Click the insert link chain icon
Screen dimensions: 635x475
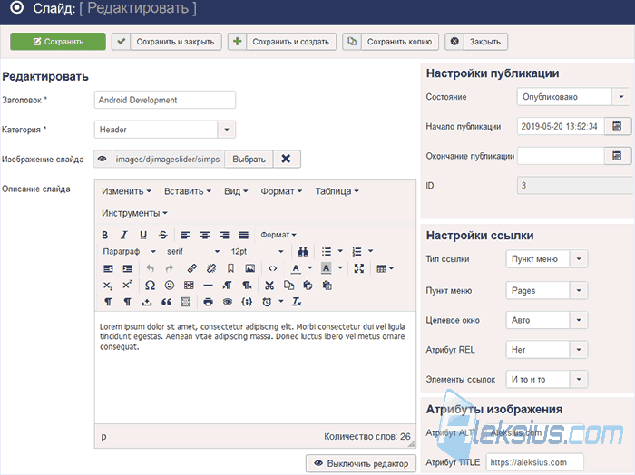tap(192, 268)
